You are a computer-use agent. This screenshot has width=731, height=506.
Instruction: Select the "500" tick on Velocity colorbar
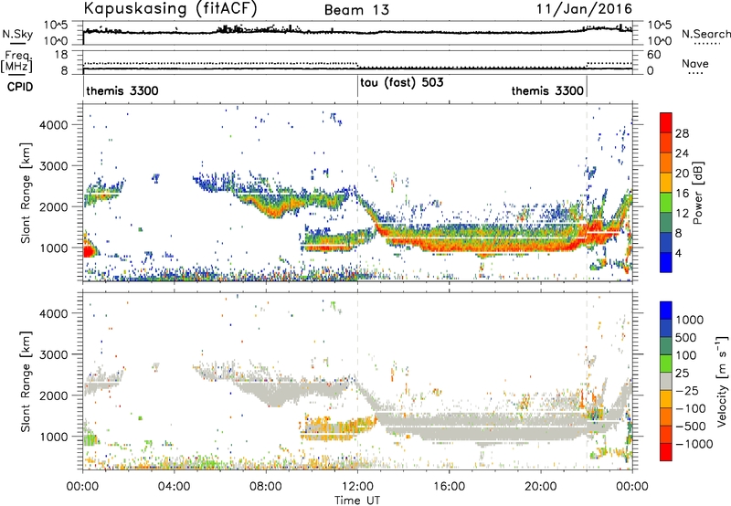point(687,337)
